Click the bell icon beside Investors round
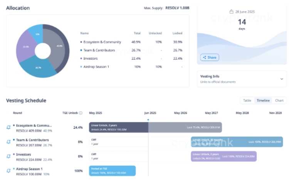The height and width of the screenshot is (185, 289). click(8, 156)
